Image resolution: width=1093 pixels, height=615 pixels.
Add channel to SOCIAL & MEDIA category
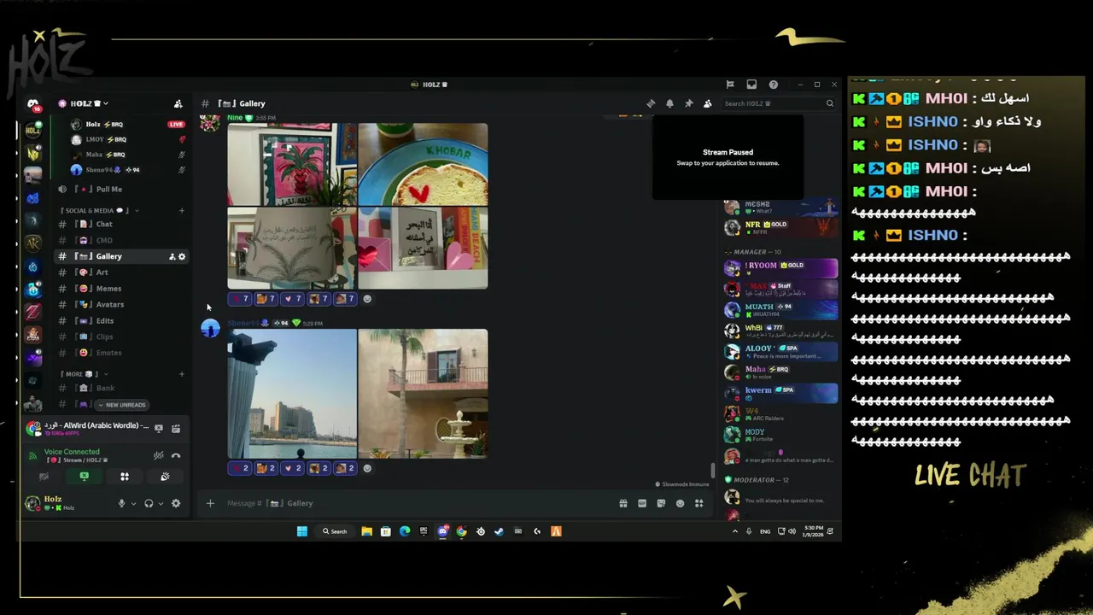181,210
